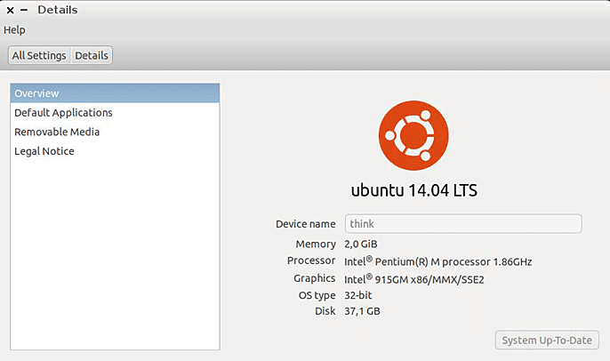Close the Details window

tap(11, 10)
